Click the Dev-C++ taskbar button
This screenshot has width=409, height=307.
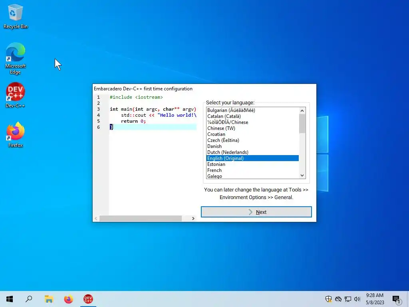click(88, 299)
